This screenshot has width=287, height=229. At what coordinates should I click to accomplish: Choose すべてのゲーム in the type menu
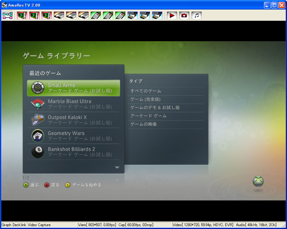click(x=166, y=91)
